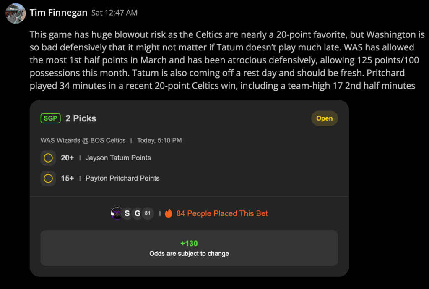429x289 pixels.
Task: Open the S bettor avatar
Action: (127, 213)
